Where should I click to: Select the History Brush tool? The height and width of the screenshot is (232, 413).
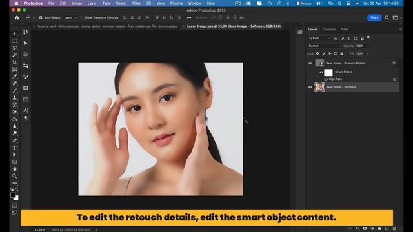[x=15, y=104]
